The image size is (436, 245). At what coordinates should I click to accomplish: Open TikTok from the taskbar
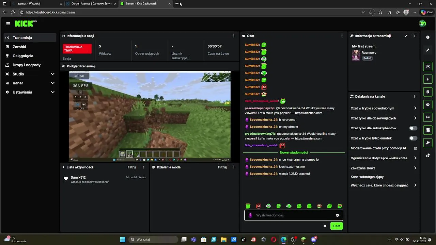click(244, 240)
